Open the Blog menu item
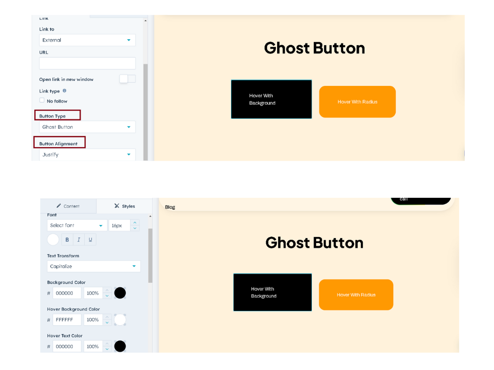 point(170,207)
